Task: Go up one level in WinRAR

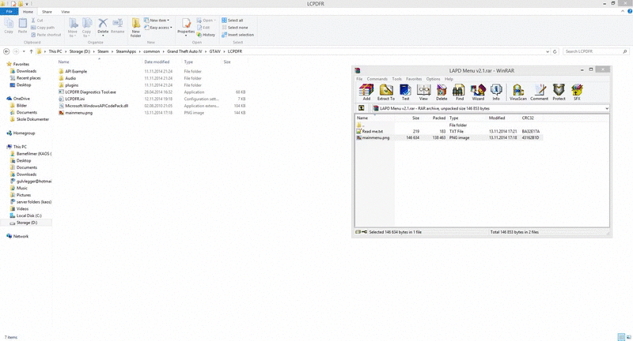Action: pos(362,108)
